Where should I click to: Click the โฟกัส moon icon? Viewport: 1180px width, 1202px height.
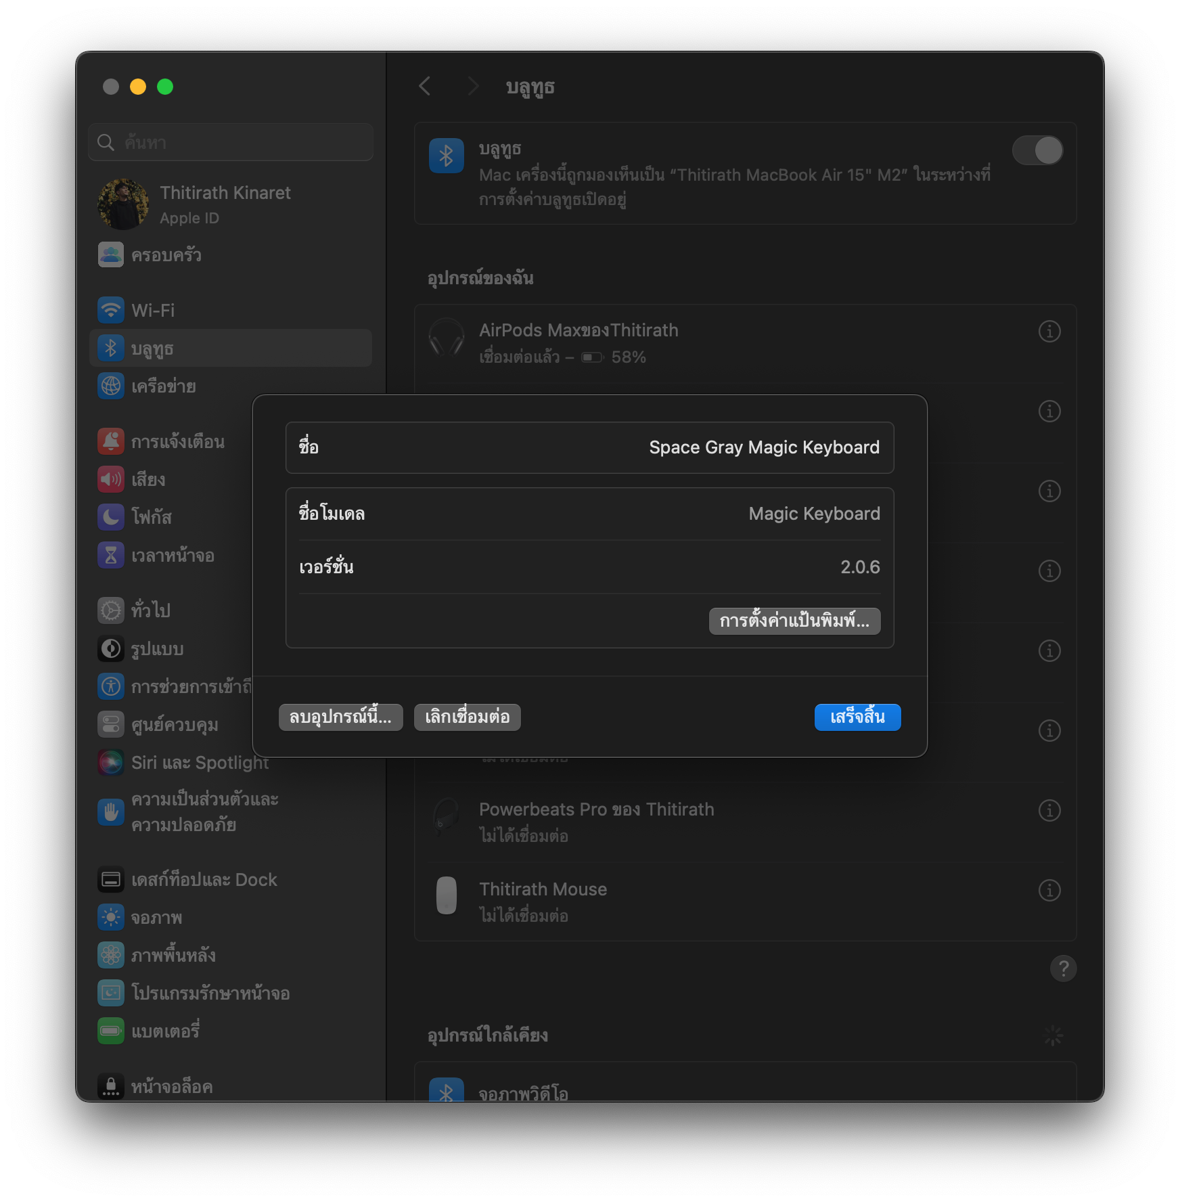[x=111, y=518]
